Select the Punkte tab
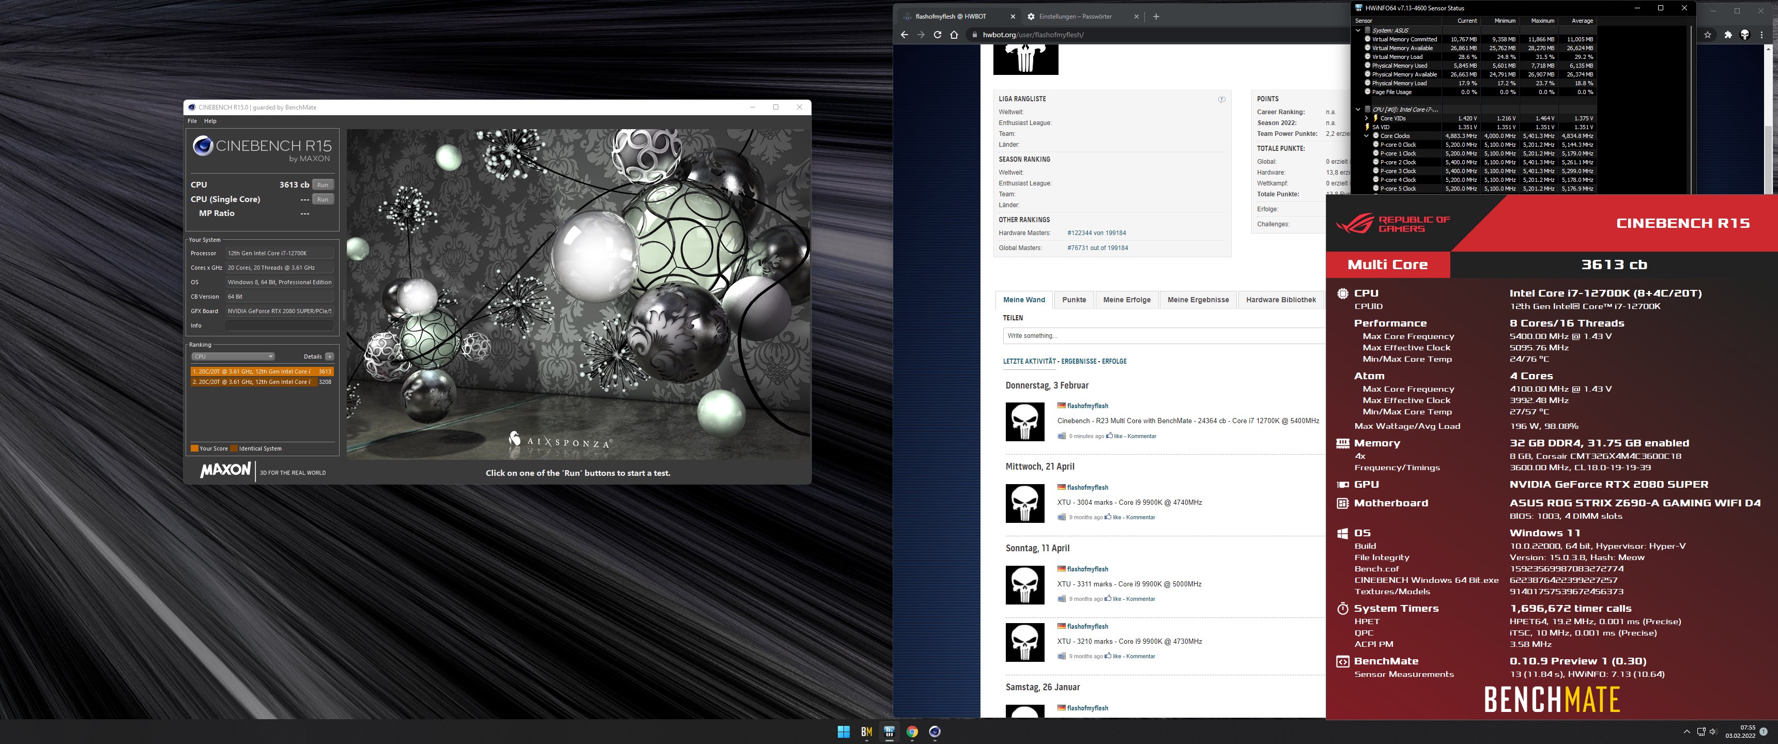Image resolution: width=1778 pixels, height=744 pixels. 1074,300
